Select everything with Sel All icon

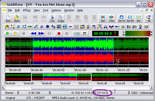click(130, 18)
